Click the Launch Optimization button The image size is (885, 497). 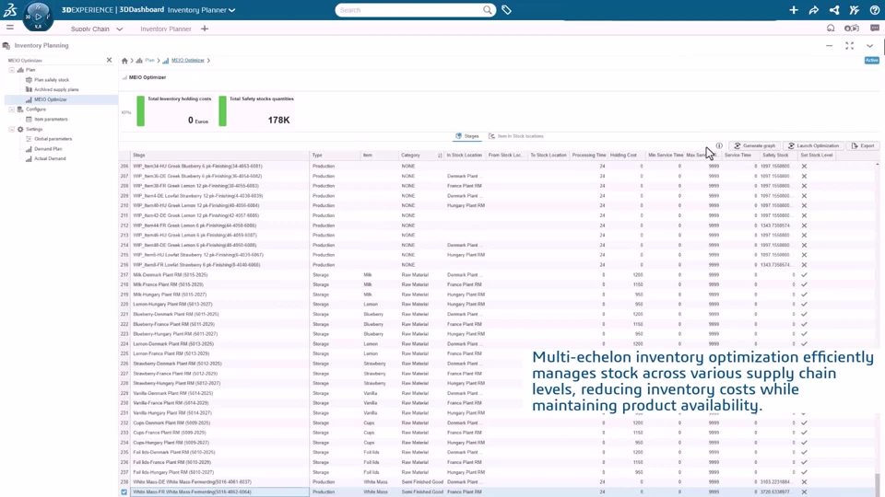[x=814, y=145]
